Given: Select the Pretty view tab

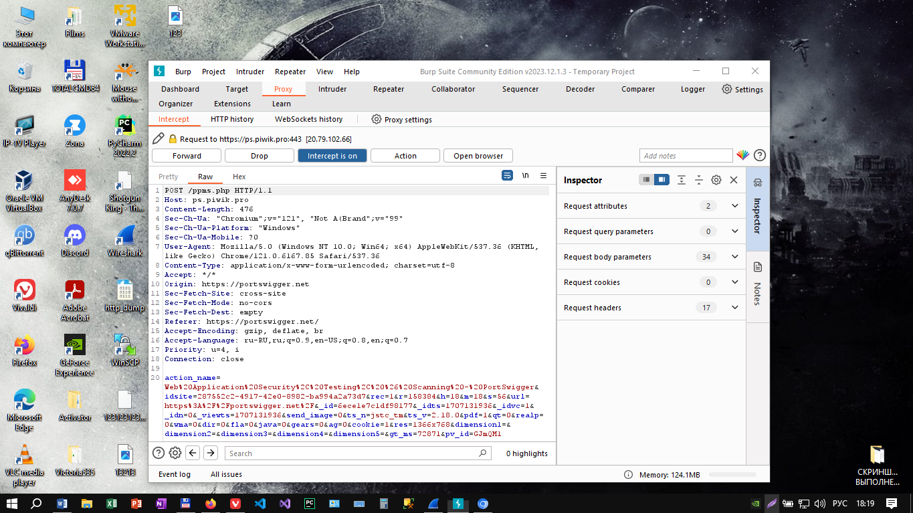Looking at the screenshot, I should (x=169, y=177).
